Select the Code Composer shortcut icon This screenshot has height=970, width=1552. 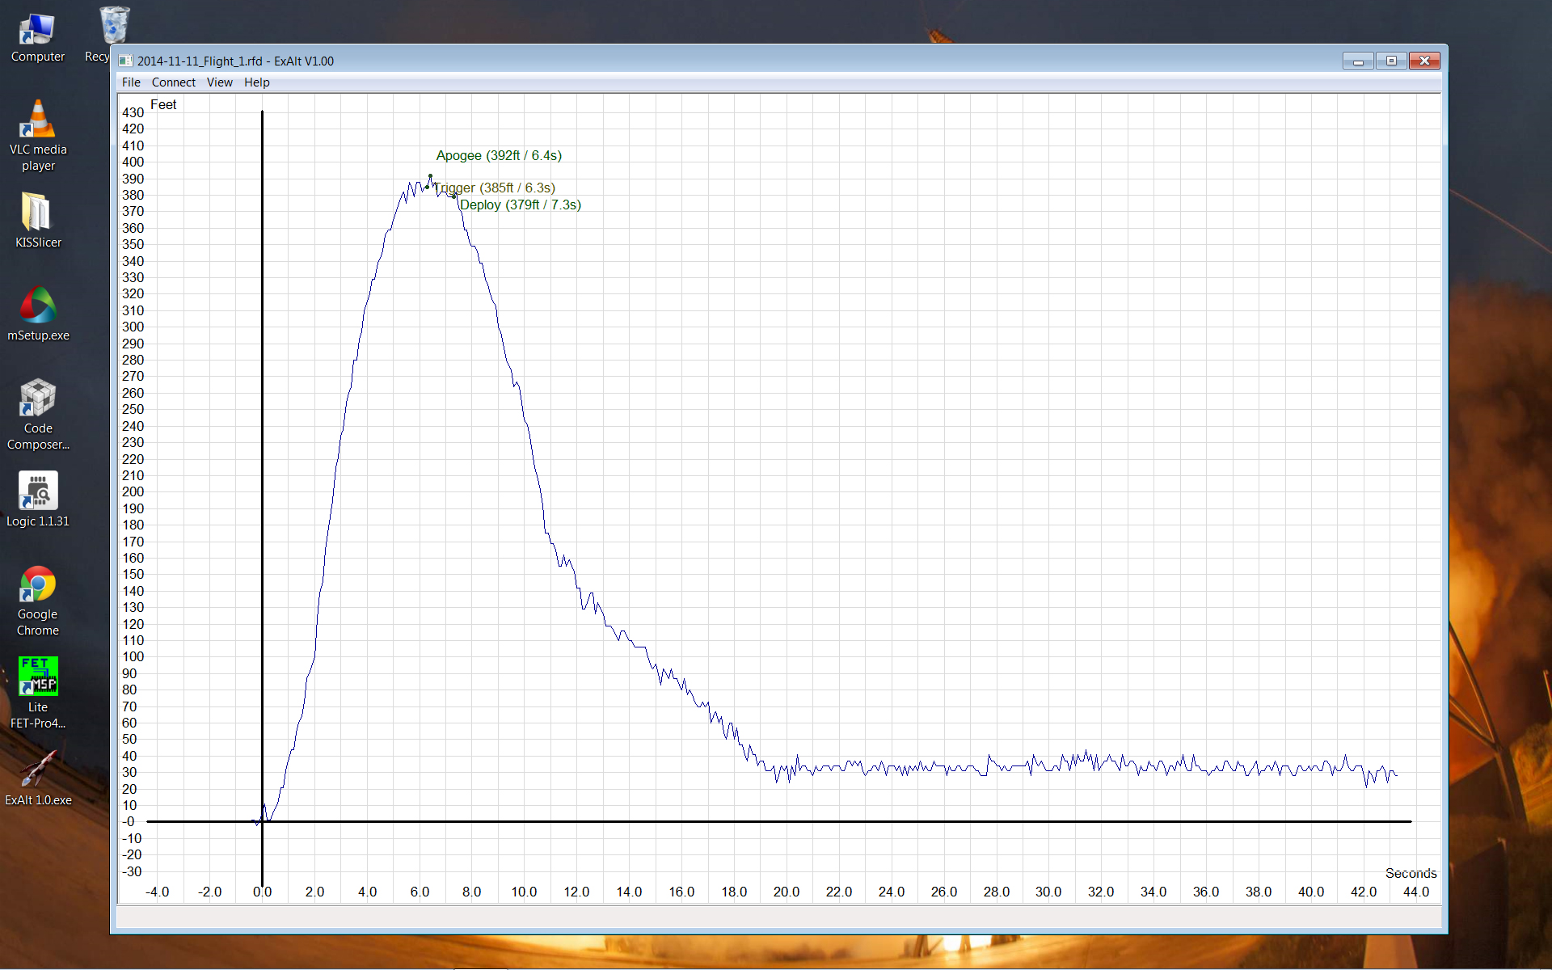tap(37, 414)
